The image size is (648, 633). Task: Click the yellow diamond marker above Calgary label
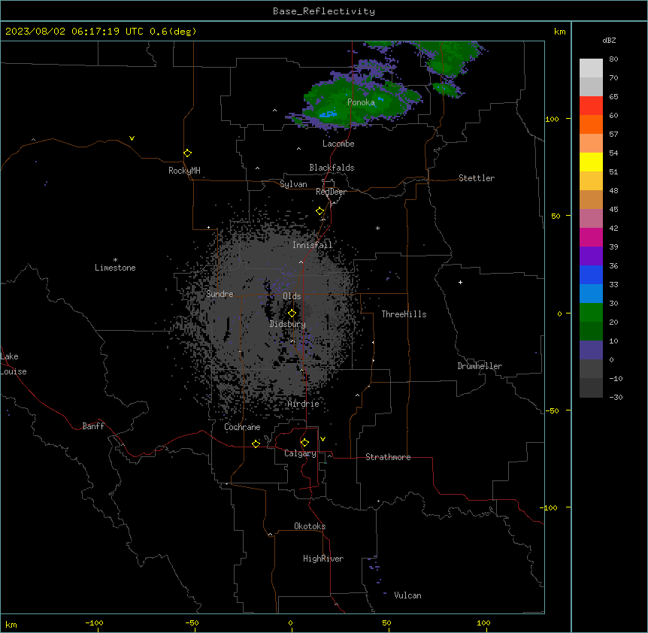[x=304, y=443]
